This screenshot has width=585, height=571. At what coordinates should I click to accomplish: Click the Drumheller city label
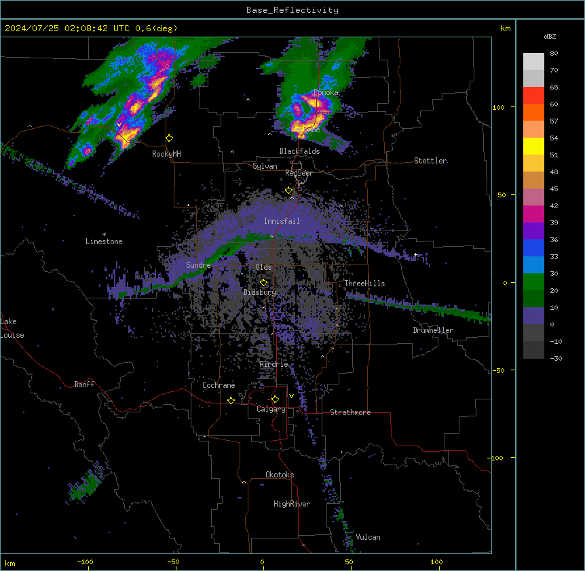coord(433,330)
